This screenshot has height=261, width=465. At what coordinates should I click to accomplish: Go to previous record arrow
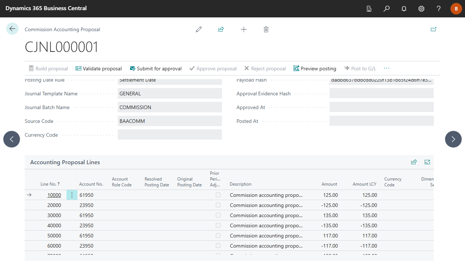pyautogui.click(x=12, y=139)
